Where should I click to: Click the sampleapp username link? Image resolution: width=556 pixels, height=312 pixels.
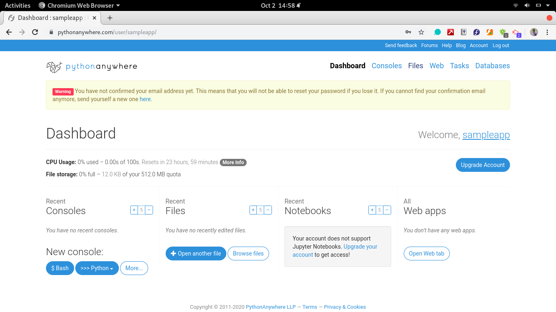486,135
